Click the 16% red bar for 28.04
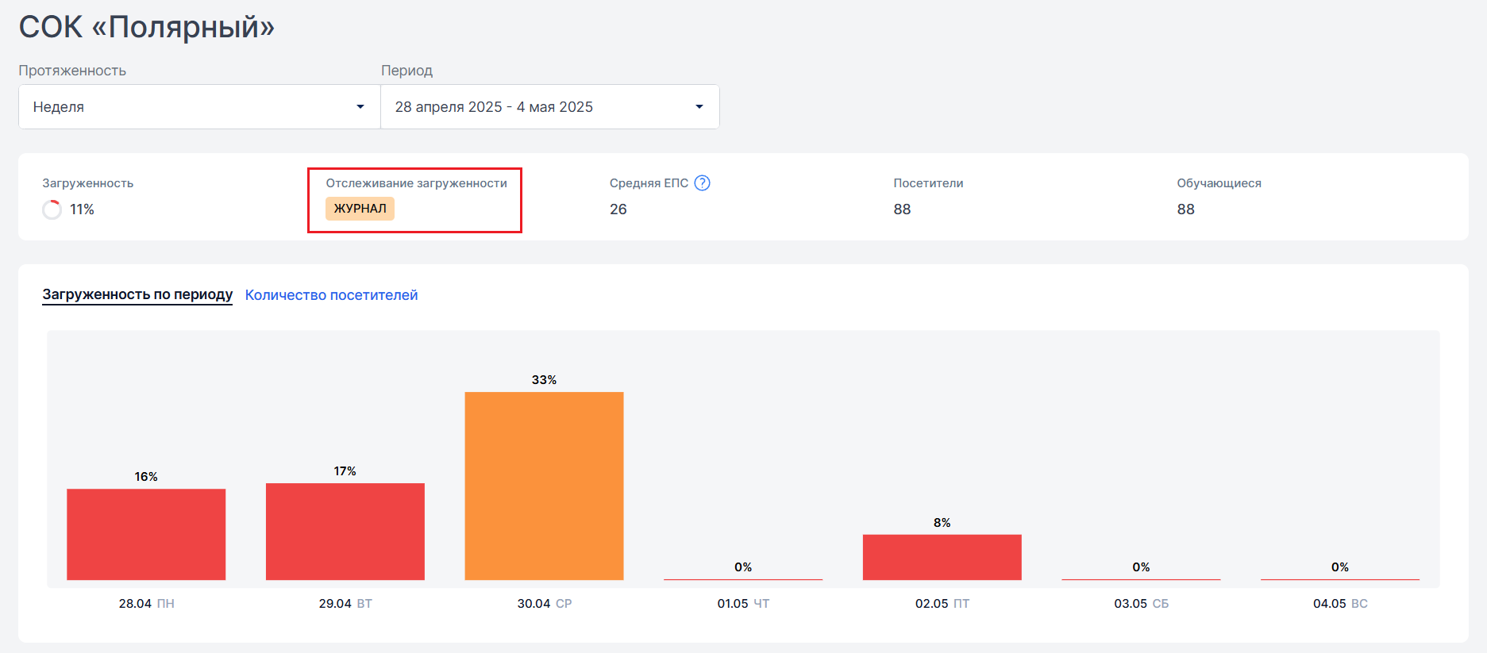 pyautogui.click(x=146, y=534)
